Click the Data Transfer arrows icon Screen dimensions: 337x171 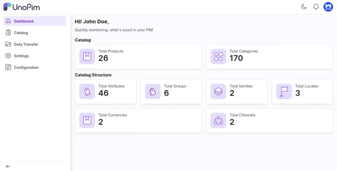click(x=8, y=44)
